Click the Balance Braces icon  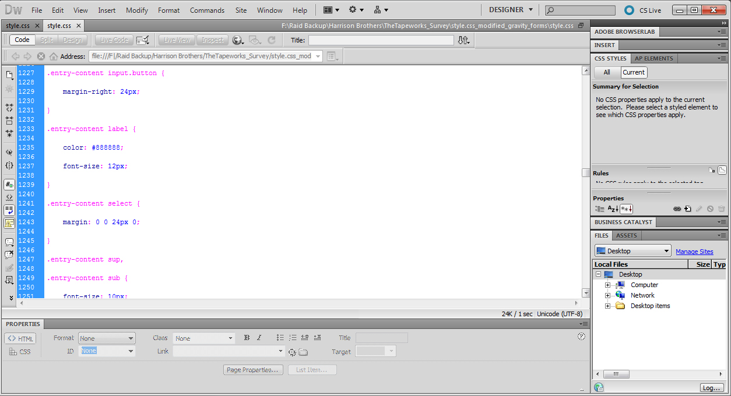(9, 165)
